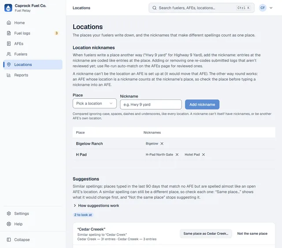Select Locations in sidebar

click(x=33, y=65)
